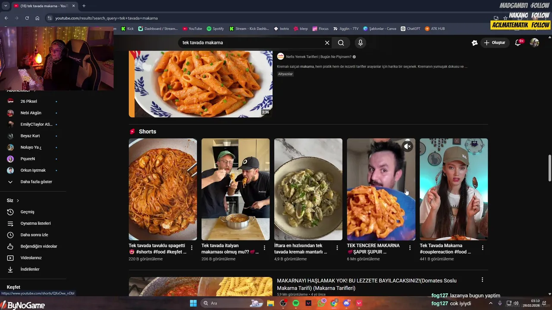Click the MAKARNAYI HAŞLAMAK YOK video title
The image size is (552, 310).
(367, 284)
